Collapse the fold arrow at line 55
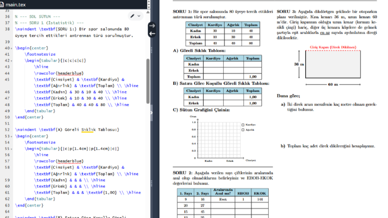 (11, 149)
